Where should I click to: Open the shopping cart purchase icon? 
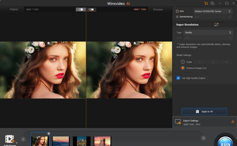coord(206,3)
